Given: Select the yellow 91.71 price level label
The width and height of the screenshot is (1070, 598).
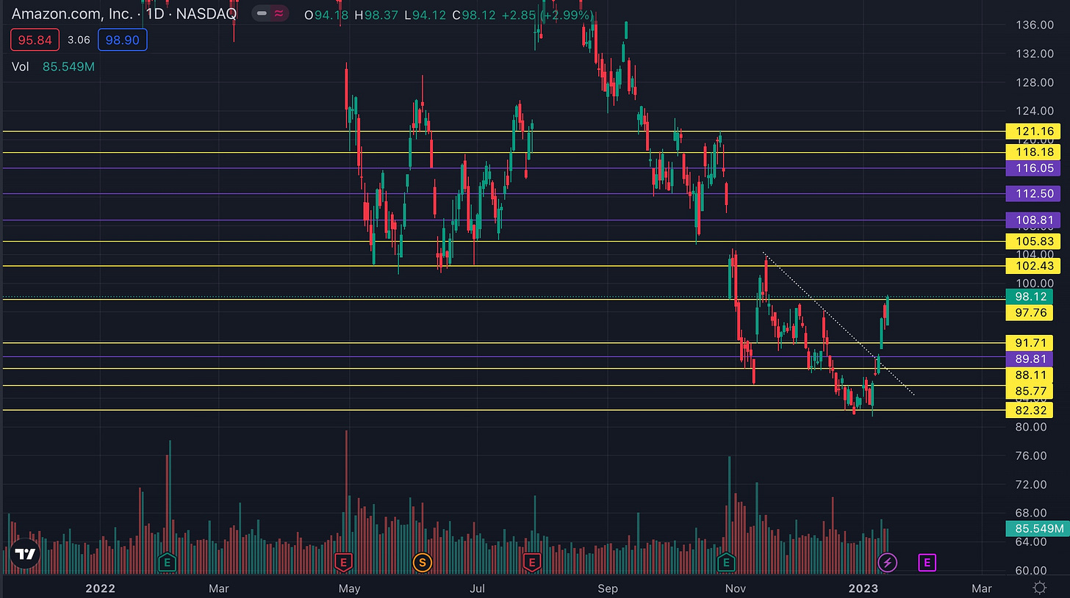Looking at the screenshot, I should click(x=1029, y=343).
